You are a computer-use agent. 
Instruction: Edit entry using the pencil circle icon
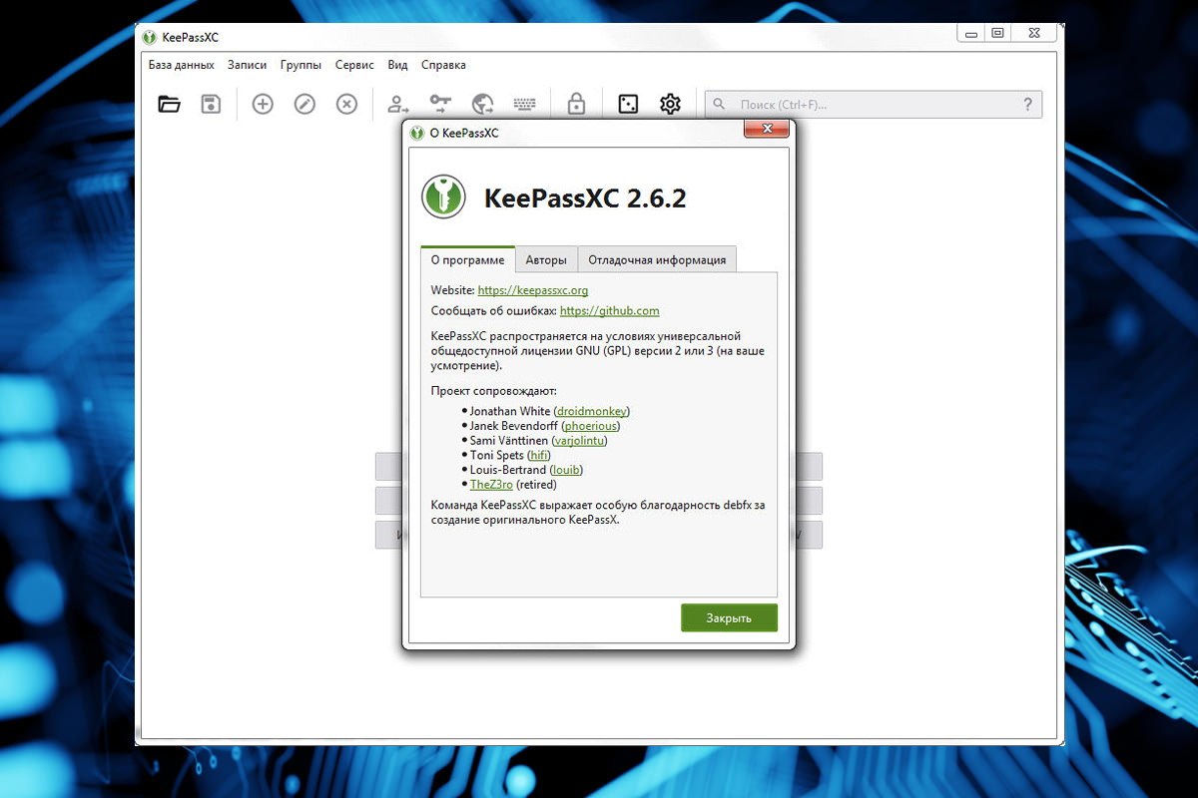coord(304,104)
